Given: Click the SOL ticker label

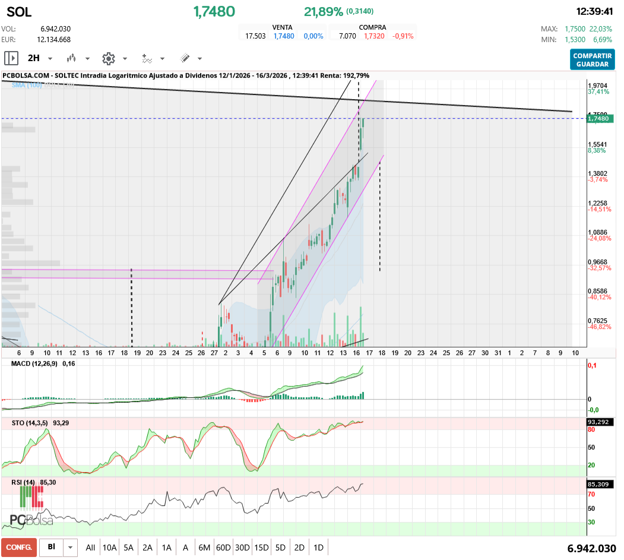Looking at the screenshot, I should pos(19,12).
